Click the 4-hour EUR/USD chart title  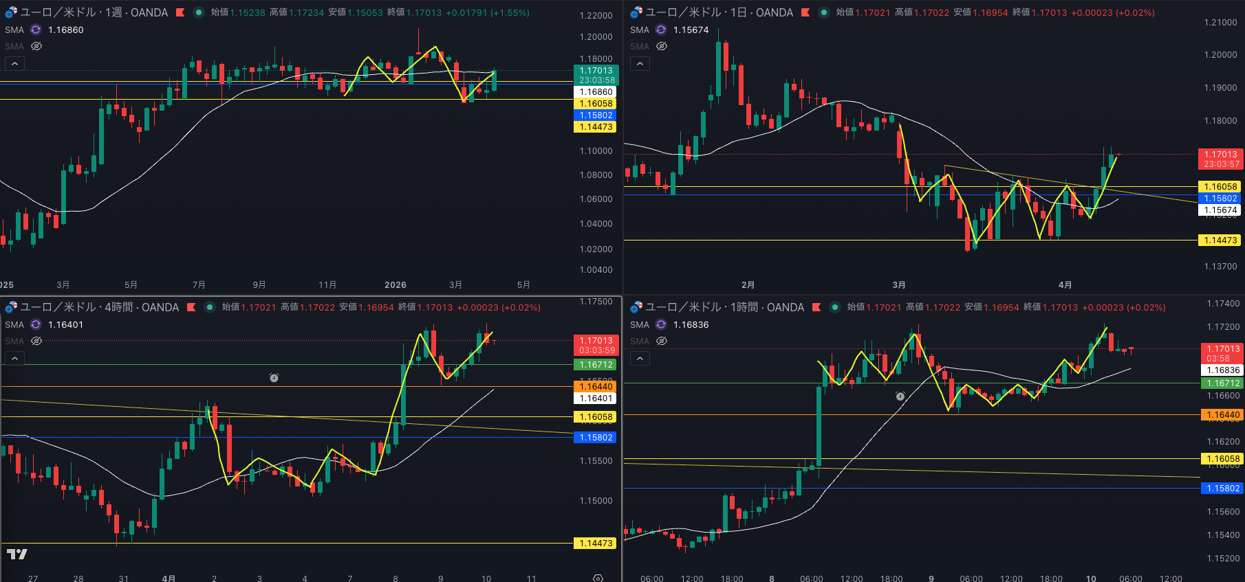coord(99,307)
